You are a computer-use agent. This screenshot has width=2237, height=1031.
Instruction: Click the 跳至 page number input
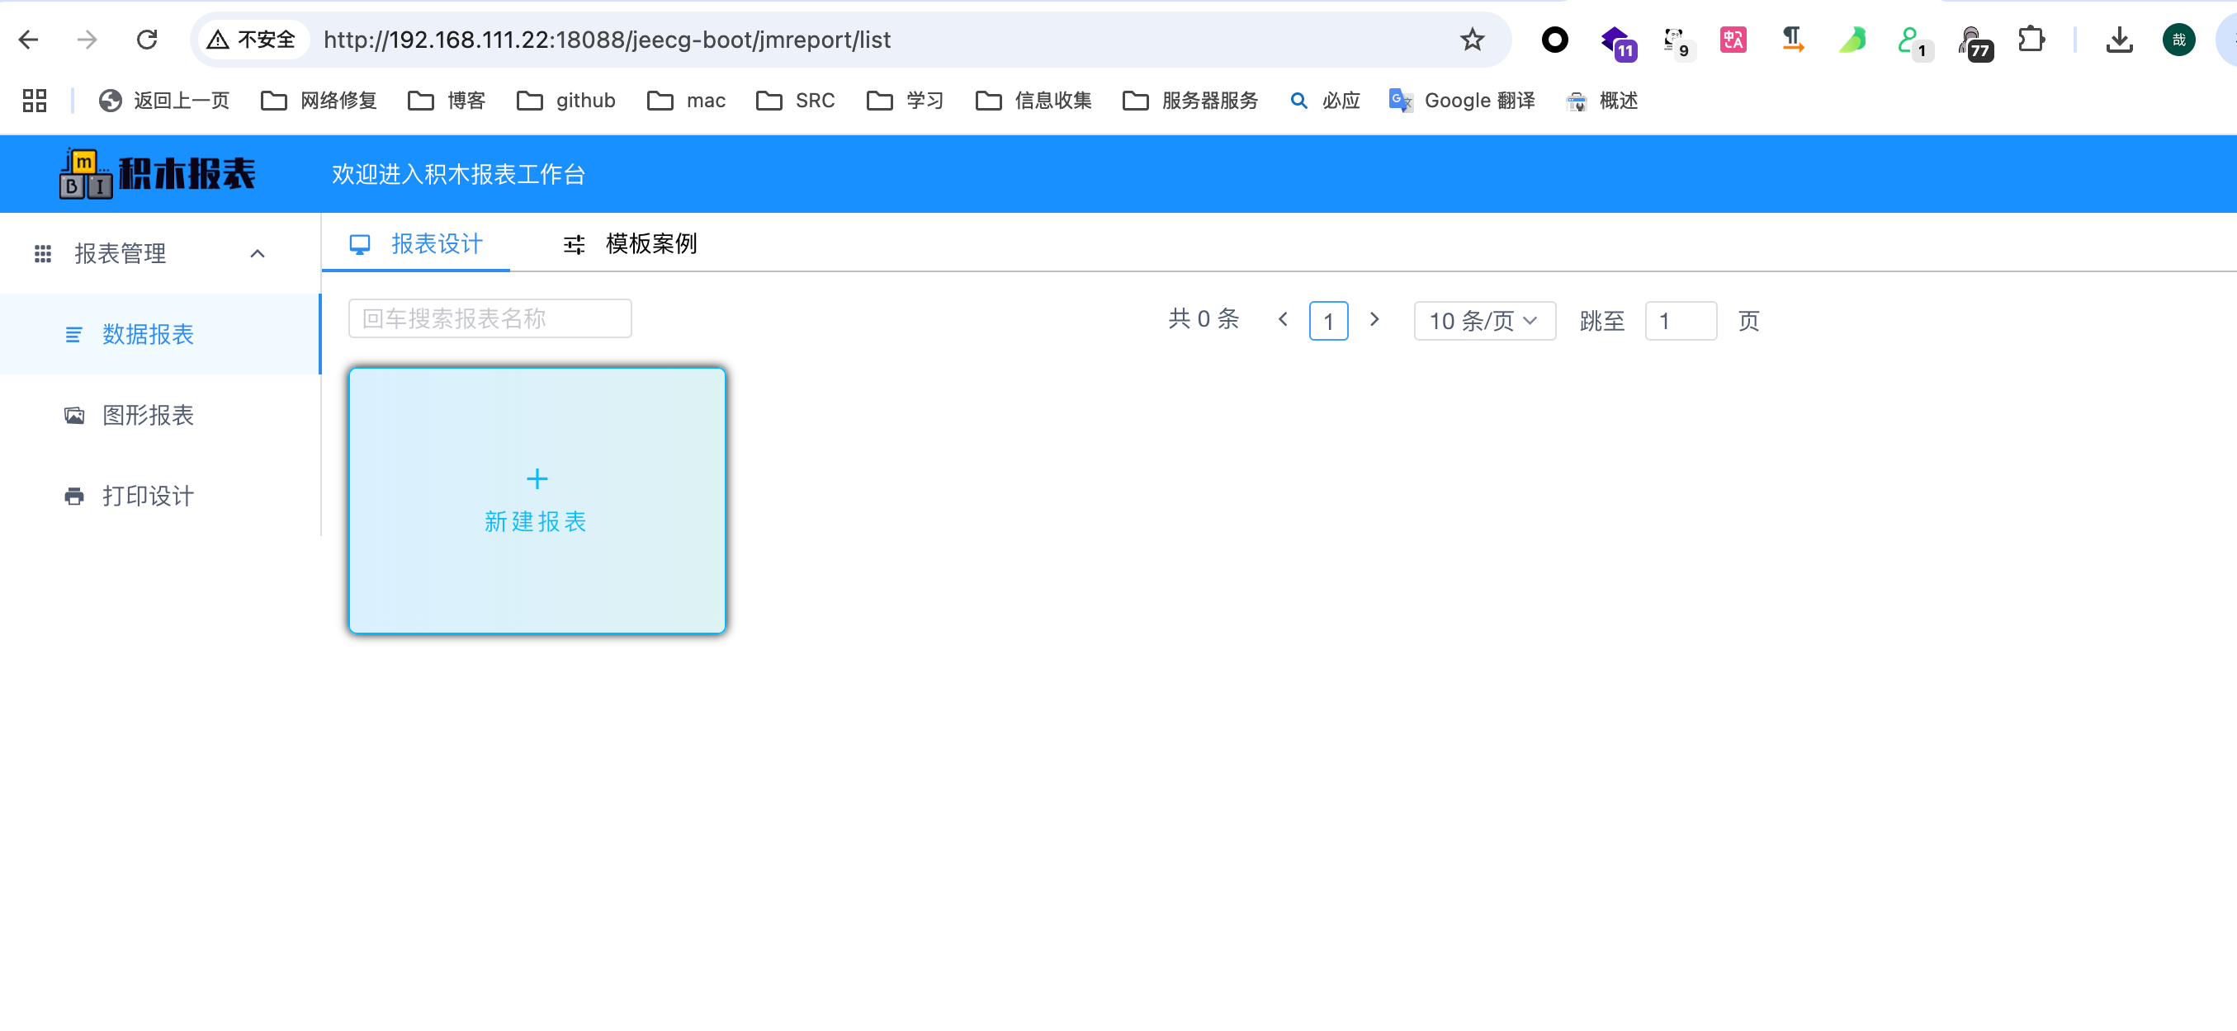pos(1680,321)
